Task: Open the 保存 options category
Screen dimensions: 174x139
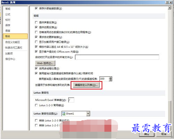Action: pos(8,25)
